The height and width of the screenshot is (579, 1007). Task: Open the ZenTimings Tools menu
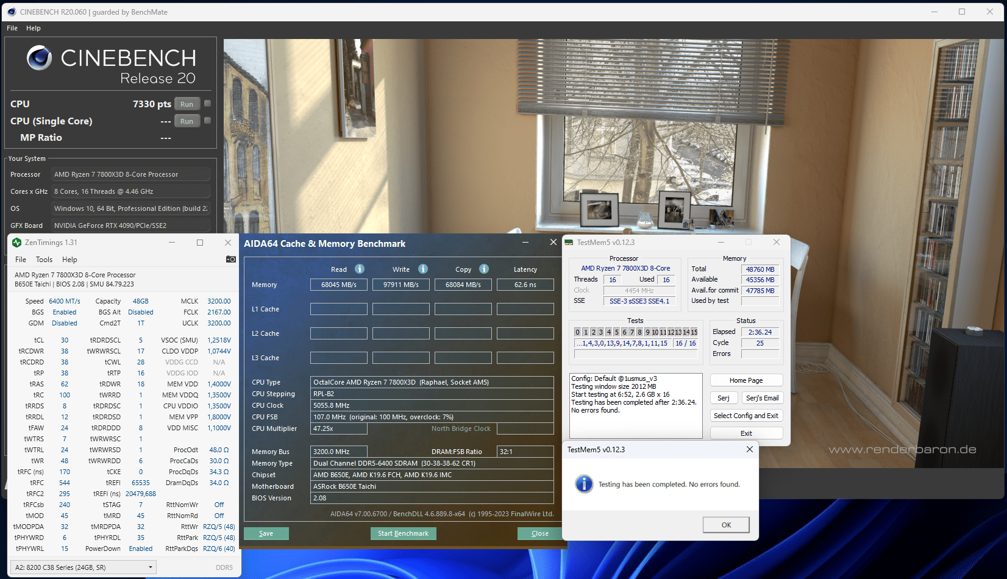(44, 259)
